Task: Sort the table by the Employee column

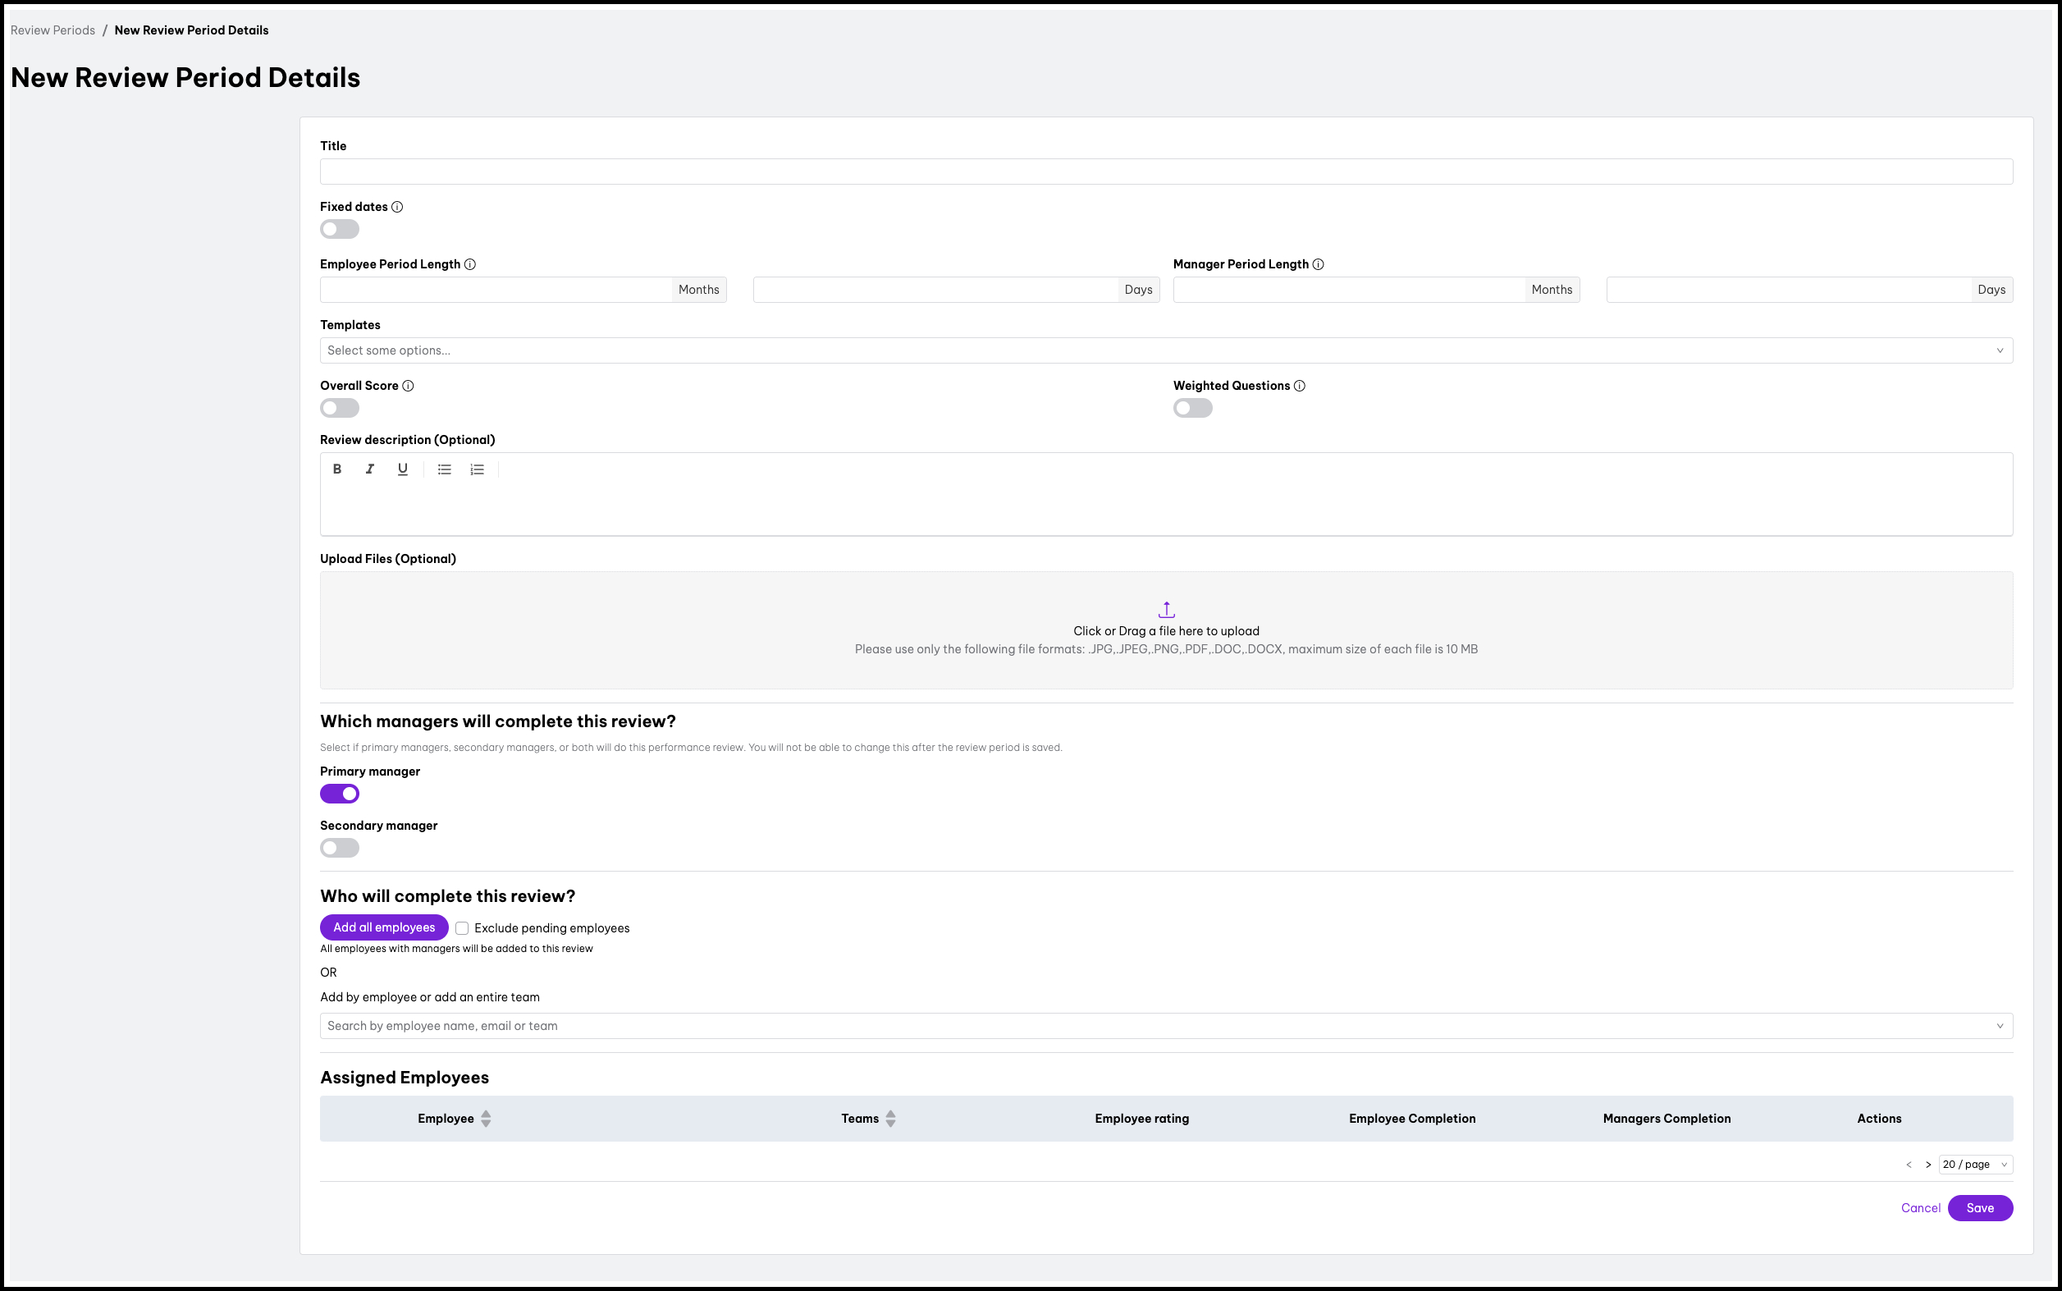Action: click(x=487, y=1118)
